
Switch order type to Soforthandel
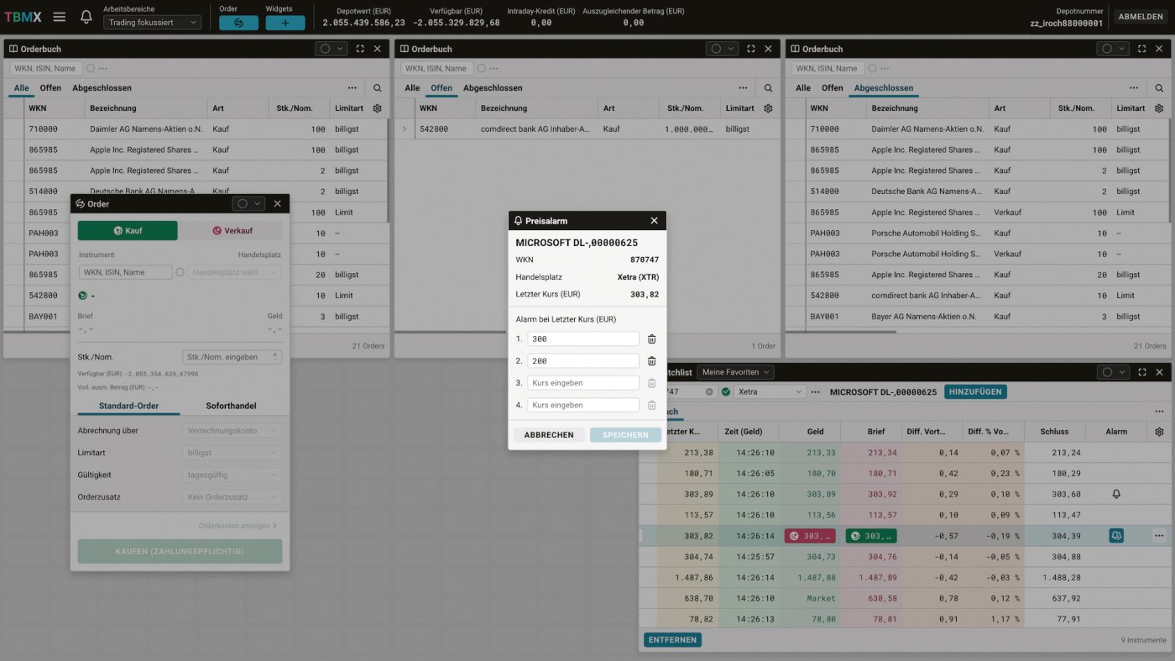(x=231, y=407)
